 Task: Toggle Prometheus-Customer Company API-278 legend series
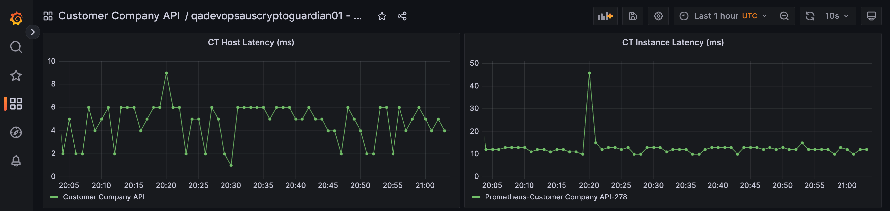tap(556, 197)
